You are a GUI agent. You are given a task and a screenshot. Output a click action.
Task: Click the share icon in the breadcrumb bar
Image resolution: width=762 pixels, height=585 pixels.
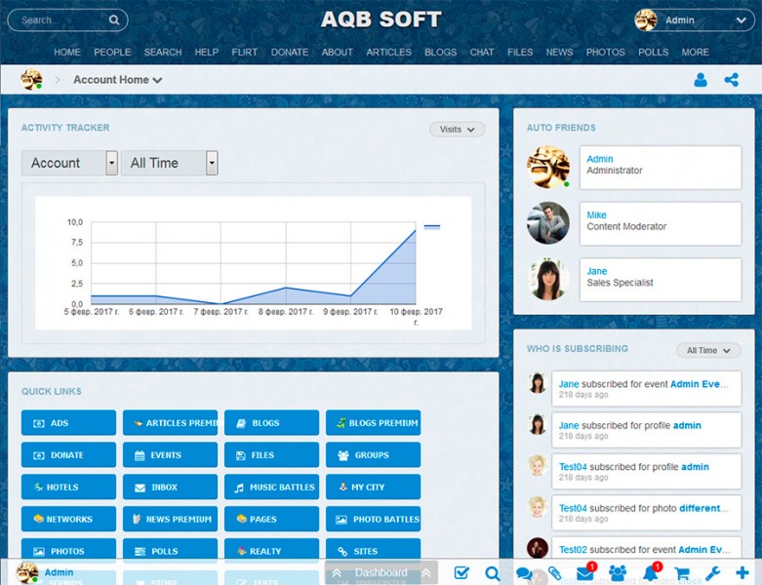click(731, 80)
